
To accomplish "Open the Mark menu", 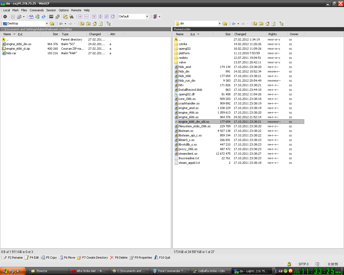I will point(16,10).
